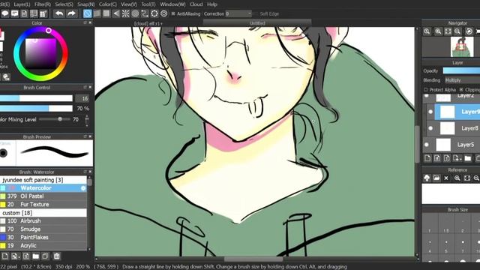Toggle the Protect Alpha checkbox
The width and height of the screenshot is (480, 270).
click(x=426, y=90)
